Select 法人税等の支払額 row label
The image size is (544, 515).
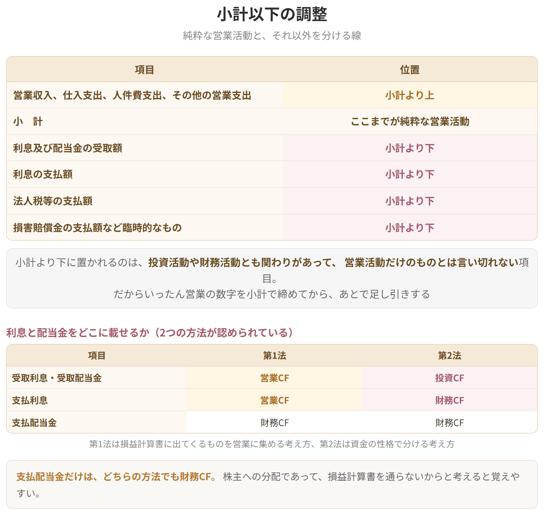[x=53, y=201]
